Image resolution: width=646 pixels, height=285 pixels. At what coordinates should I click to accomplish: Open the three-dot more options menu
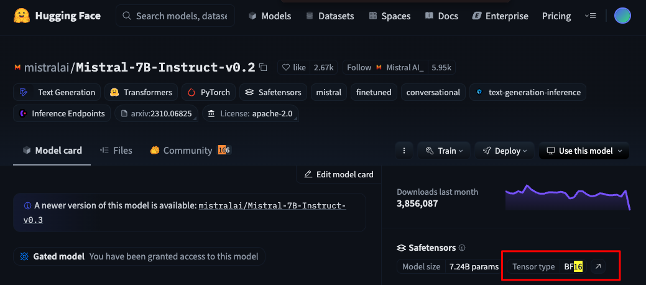(x=404, y=151)
